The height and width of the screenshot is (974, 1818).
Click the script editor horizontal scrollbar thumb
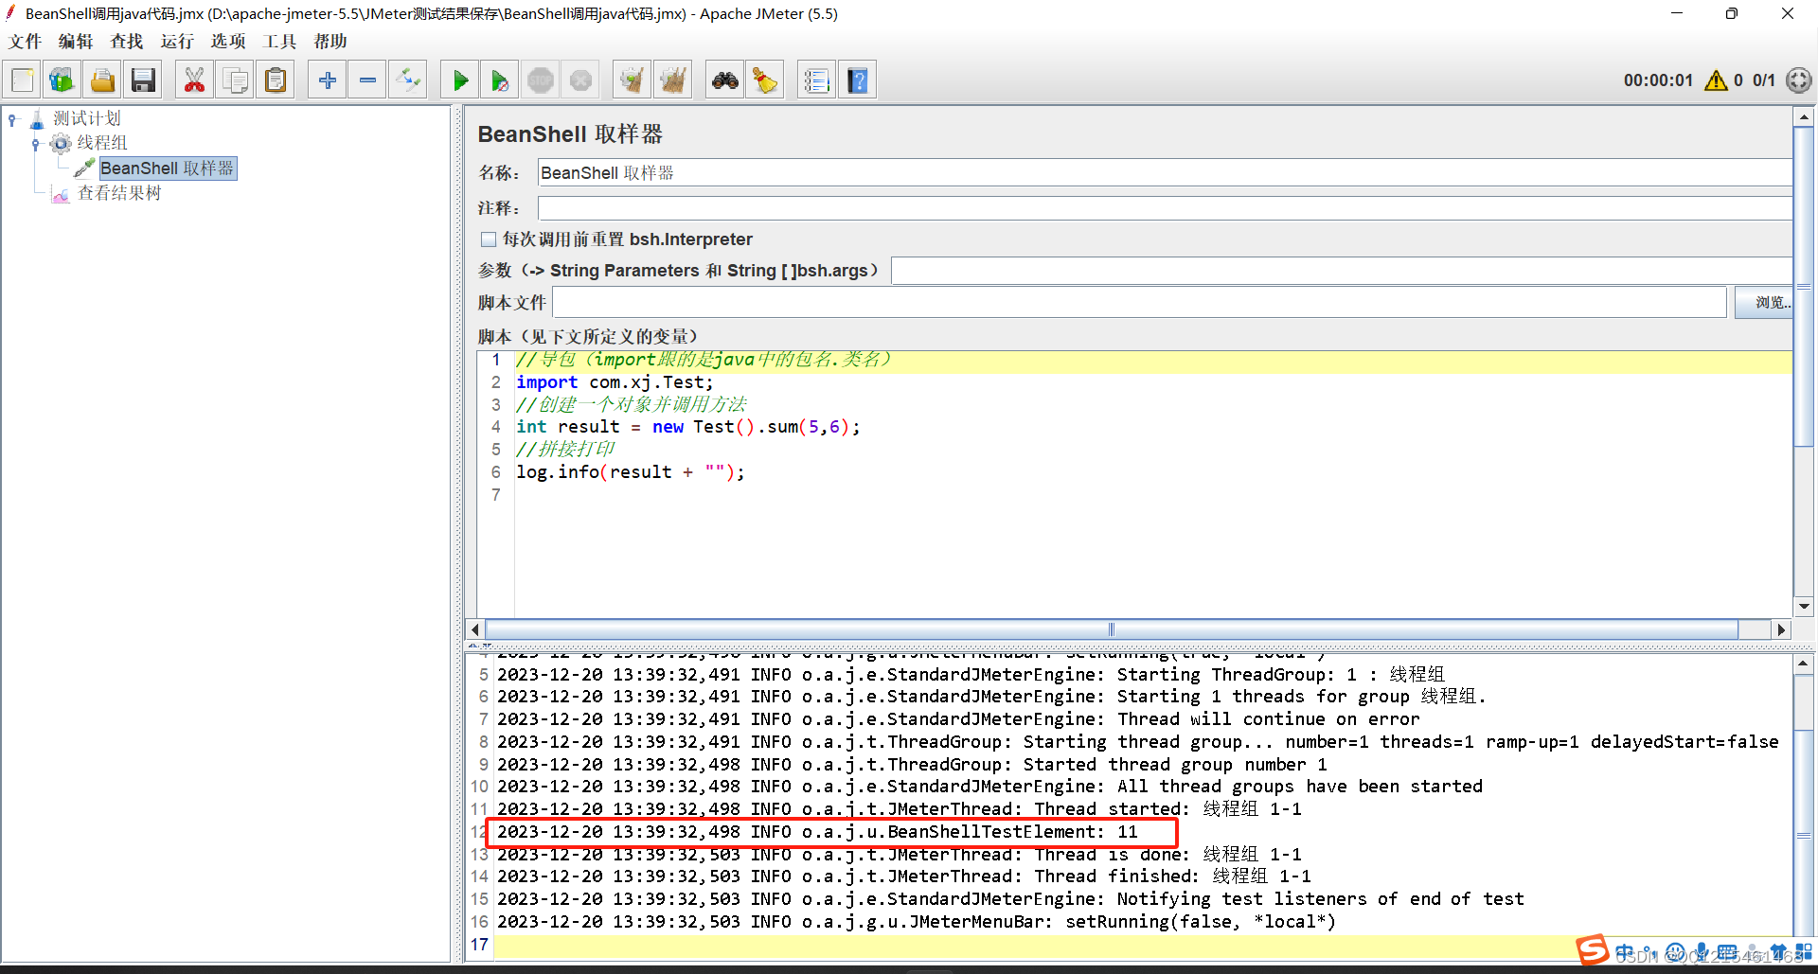coord(1112,629)
